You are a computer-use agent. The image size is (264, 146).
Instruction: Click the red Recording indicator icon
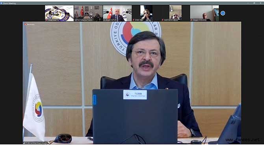(x=26, y=24)
